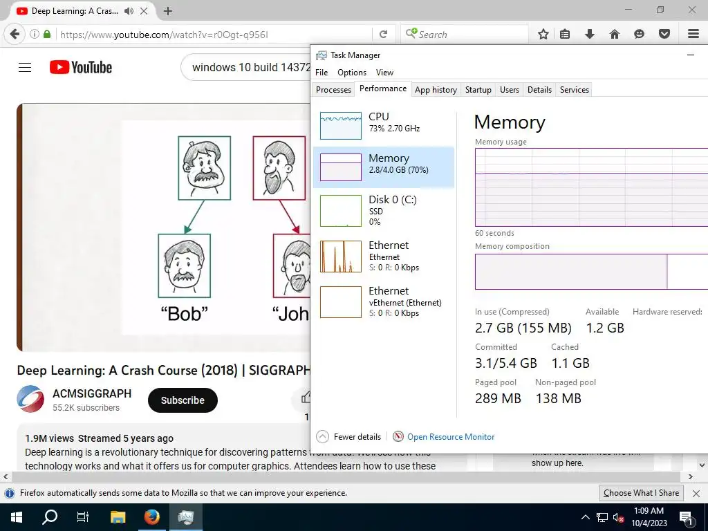Save page to Pocket icon
Screen dimensions: 708x531
[x=664, y=35]
